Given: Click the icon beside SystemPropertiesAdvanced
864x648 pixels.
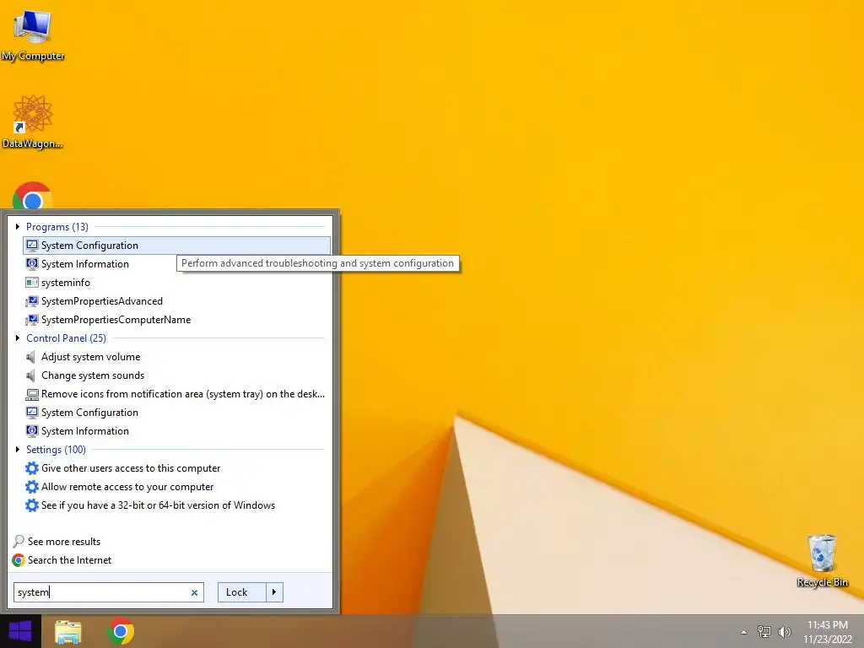Looking at the screenshot, I should click(x=32, y=301).
